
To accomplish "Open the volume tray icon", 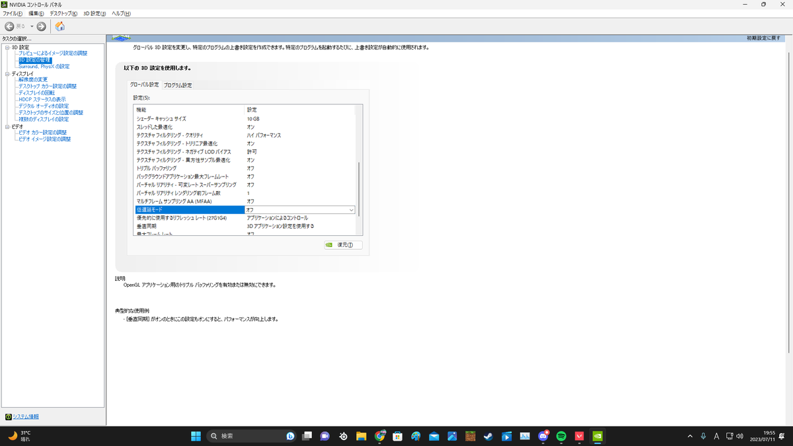I will pos(739,436).
